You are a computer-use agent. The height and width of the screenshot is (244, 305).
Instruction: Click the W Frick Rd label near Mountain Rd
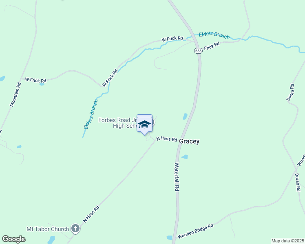(x=35, y=80)
